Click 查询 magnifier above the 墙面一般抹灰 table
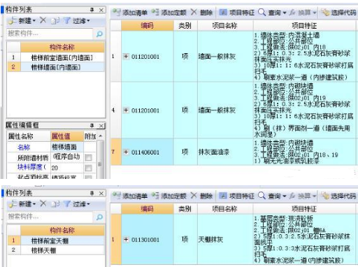Screen dimensions: 358x267 pyautogui.click(x=262, y=12)
